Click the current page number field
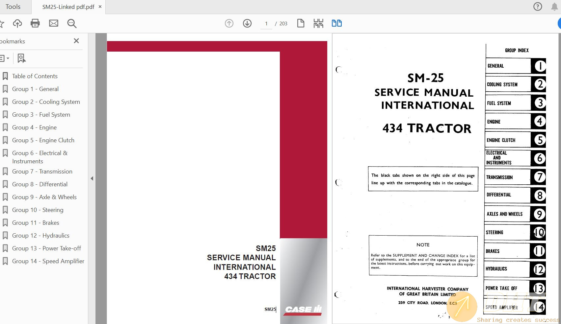This screenshot has width=561, height=324. click(x=266, y=24)
